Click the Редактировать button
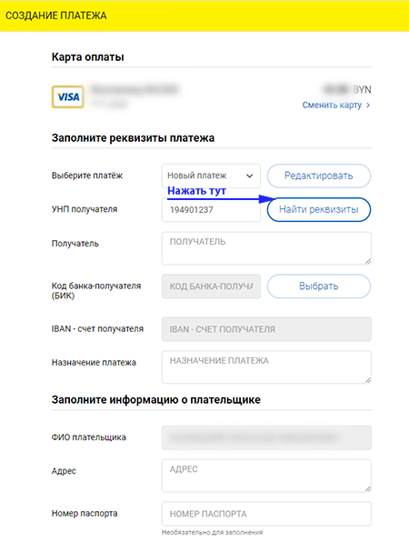This screenshot has width=409, height=542. (319, 176)
